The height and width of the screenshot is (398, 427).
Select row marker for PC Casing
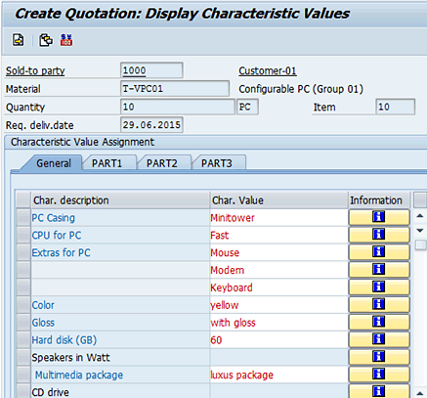23,217
